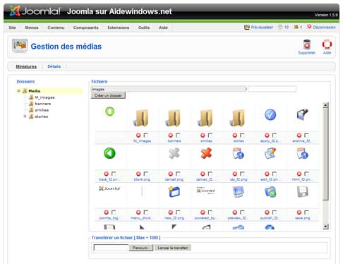Click the html_f2 thumbnail image
Viewport: 343px width, 264px height.
(x=303, y=153)
